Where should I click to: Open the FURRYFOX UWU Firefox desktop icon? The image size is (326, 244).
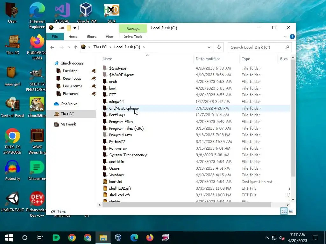pos(37,47)
